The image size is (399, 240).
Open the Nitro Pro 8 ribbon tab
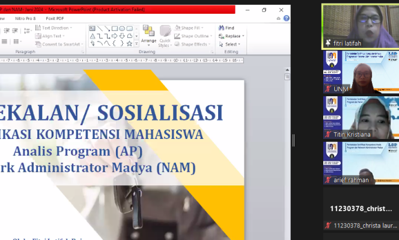25,18
